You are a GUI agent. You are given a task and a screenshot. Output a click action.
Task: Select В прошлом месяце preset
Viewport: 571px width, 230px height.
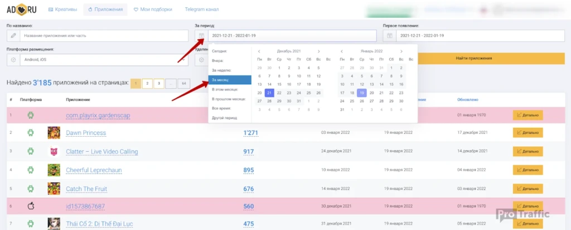230,99
